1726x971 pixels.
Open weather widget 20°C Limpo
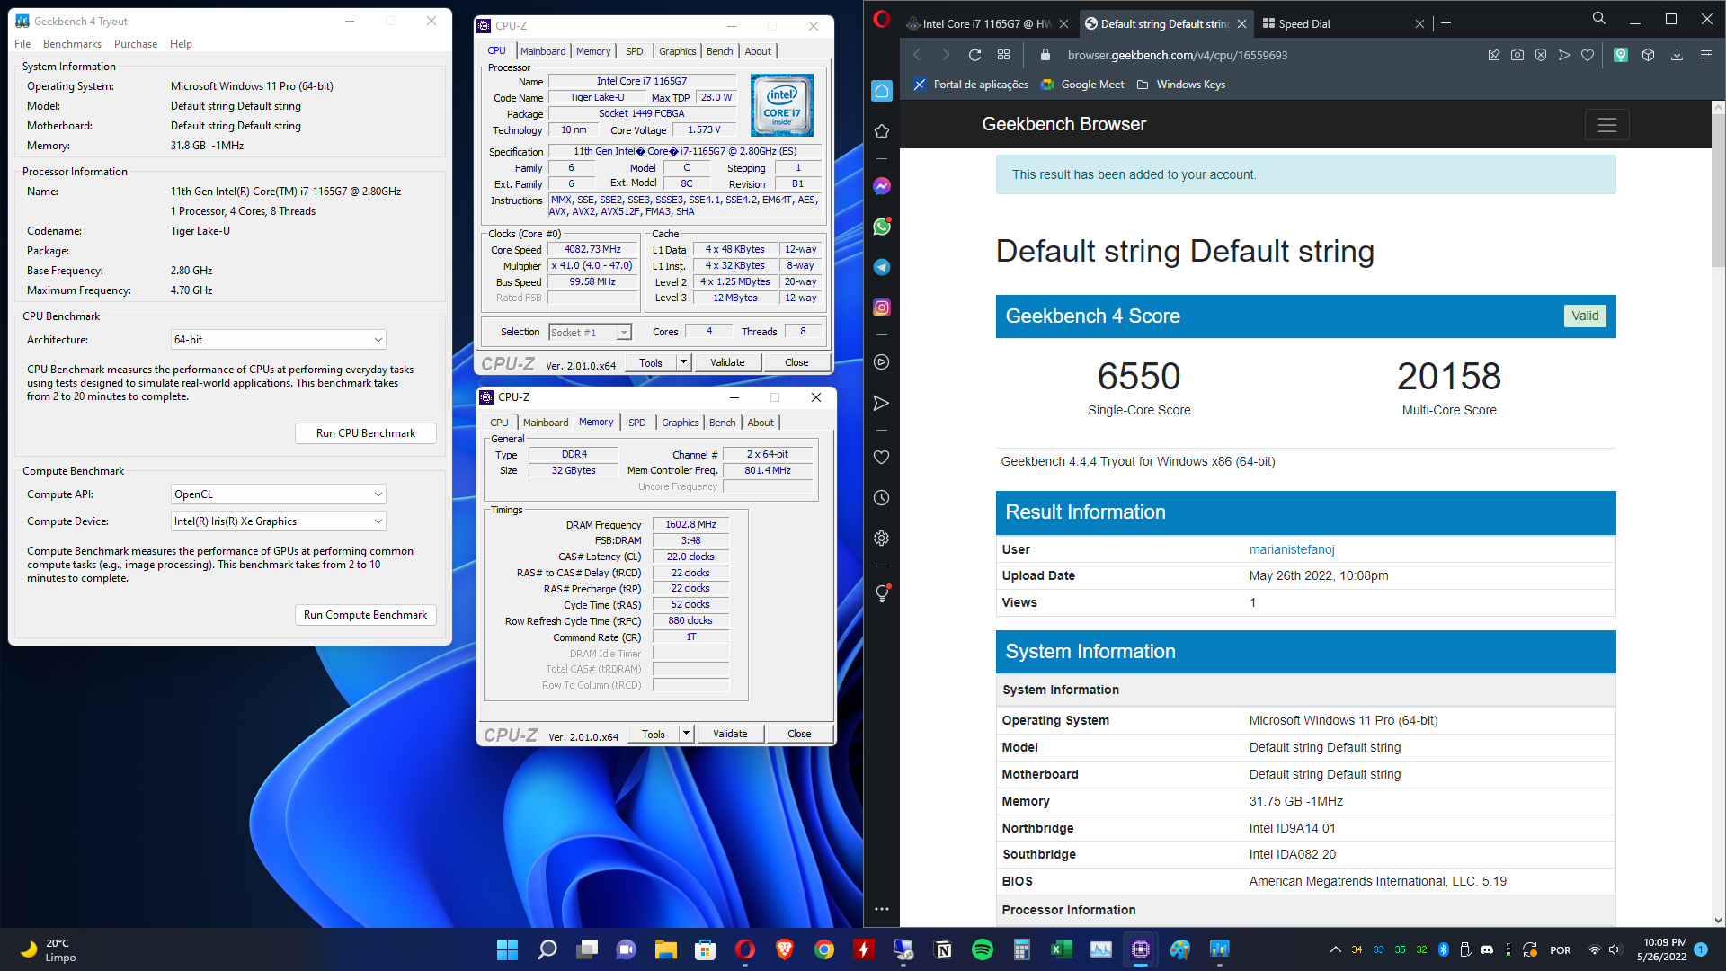(x=50, y=949)
